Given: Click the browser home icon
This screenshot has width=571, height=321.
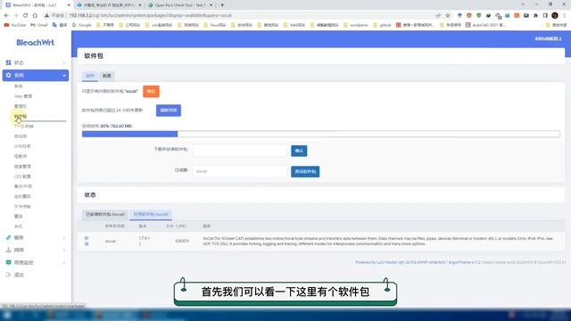Looking at the screenshot, I should [x=35, y=15].
